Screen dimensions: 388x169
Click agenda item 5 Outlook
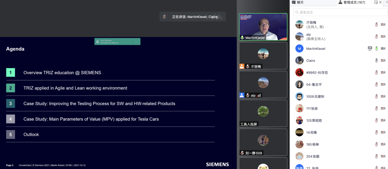click(x=31, y=135)
